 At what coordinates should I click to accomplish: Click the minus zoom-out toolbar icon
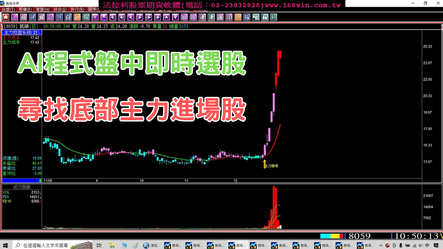pos(105,17)
